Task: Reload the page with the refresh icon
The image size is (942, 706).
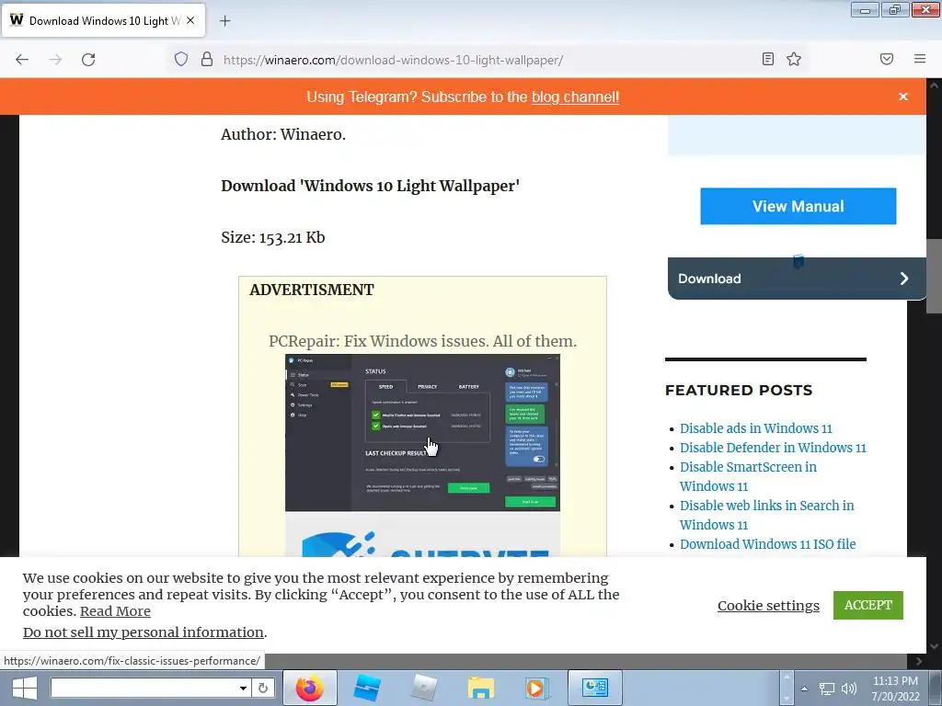Action: point(88,60)
